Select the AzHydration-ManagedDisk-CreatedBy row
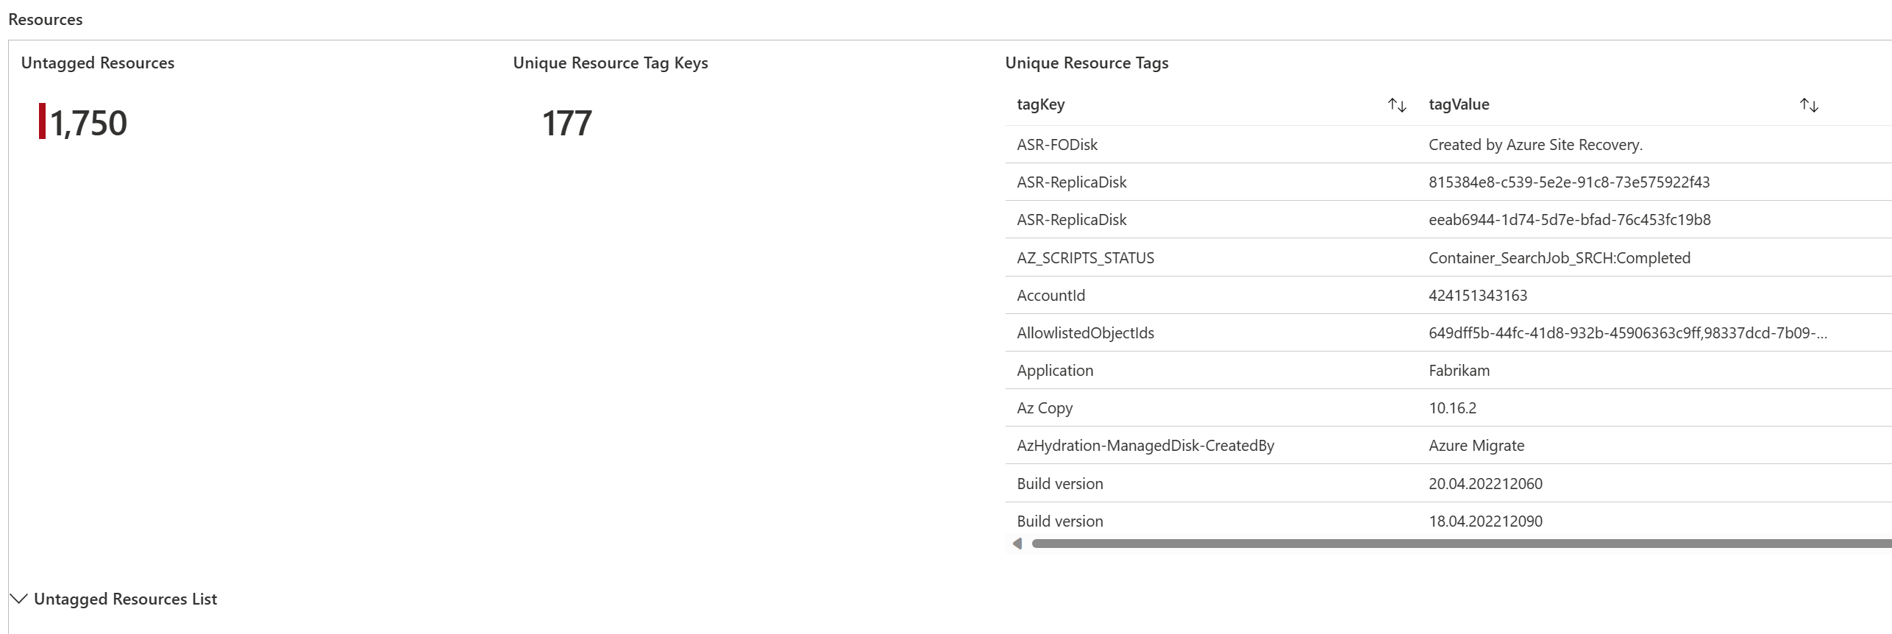Image resolution: width=1892 pixels, height=634 pixels. click(1145, 446)
